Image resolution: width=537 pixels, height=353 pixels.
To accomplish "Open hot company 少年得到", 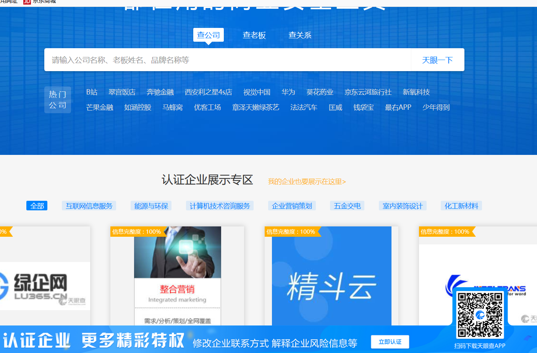I will click(436, 107).
